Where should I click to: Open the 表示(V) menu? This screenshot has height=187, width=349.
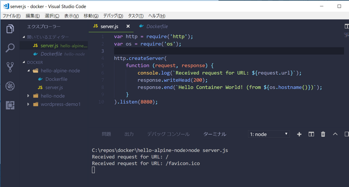(72, 16)
